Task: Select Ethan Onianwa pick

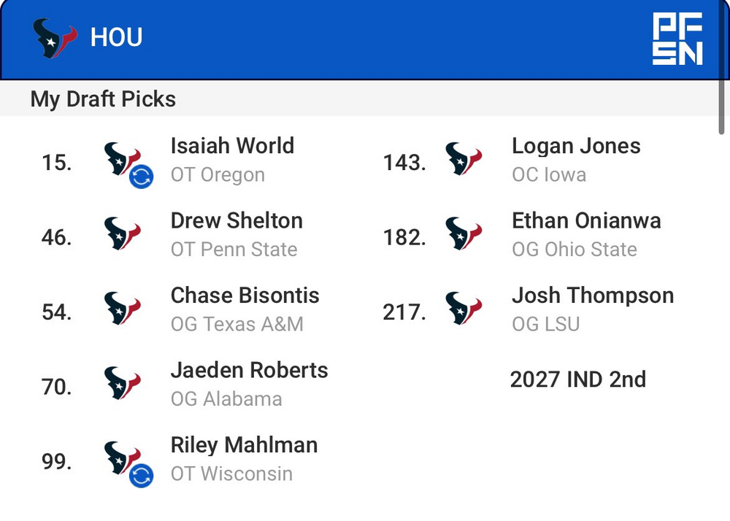Action: click(586, 221)
